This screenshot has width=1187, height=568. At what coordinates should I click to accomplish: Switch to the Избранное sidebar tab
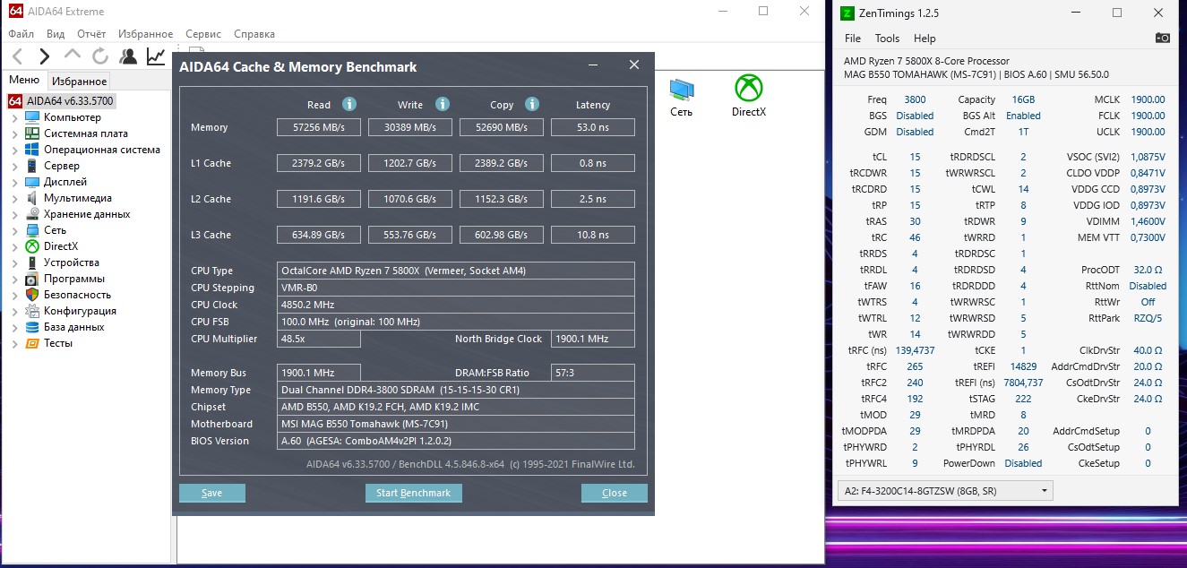(x=78, y=82)
